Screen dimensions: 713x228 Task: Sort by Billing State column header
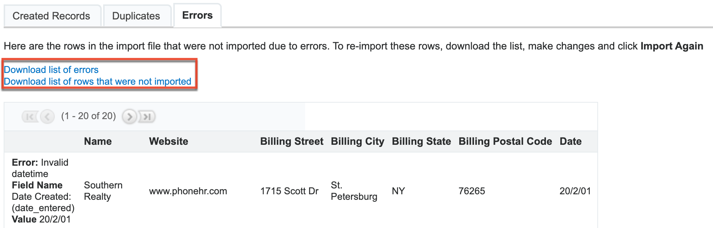[421, 141]
